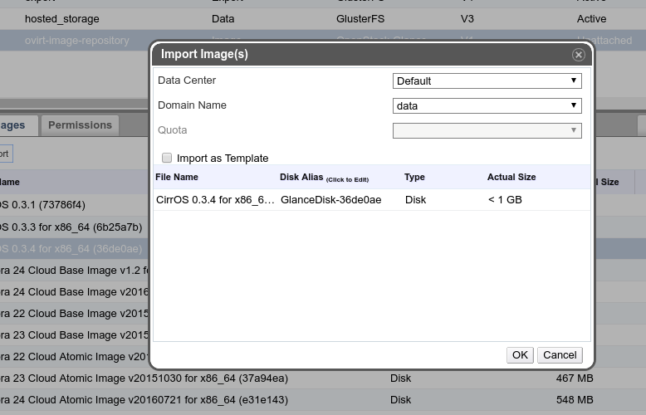The image size is (646, 415).
Task: Select the CirrOS 0.3.4 row in the dialog
Action: pyautogui.click(x=215, y=200)
